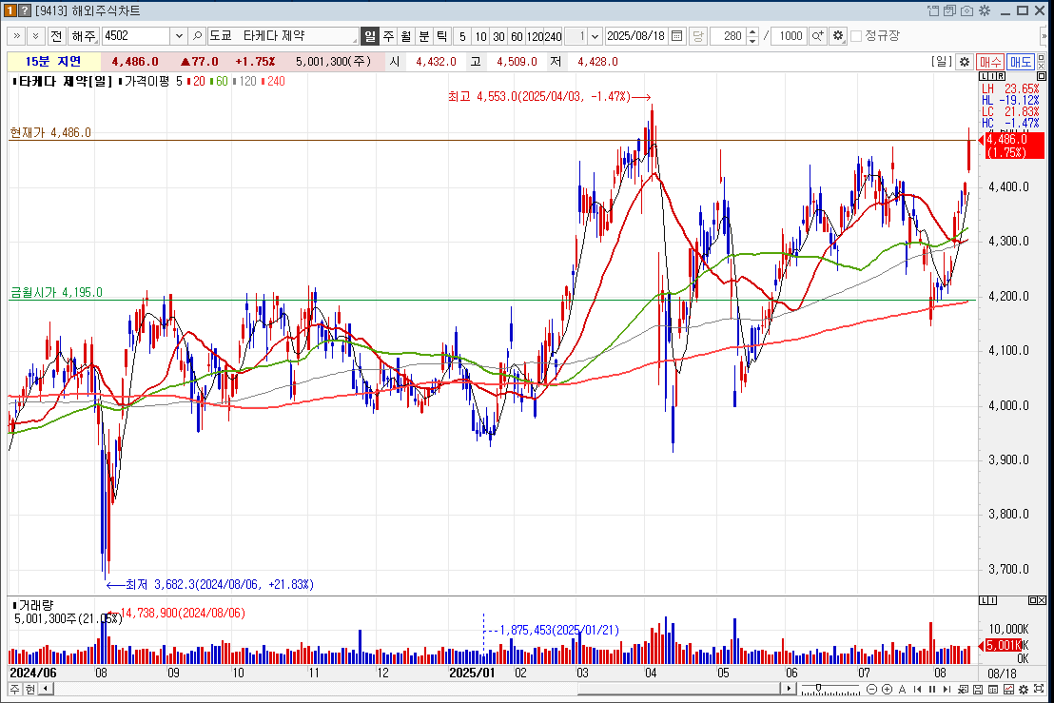The height and width of the screenshot is (703, 1054).
Task: Click the red 매수 buy button
Action: [x=990, y=62]
